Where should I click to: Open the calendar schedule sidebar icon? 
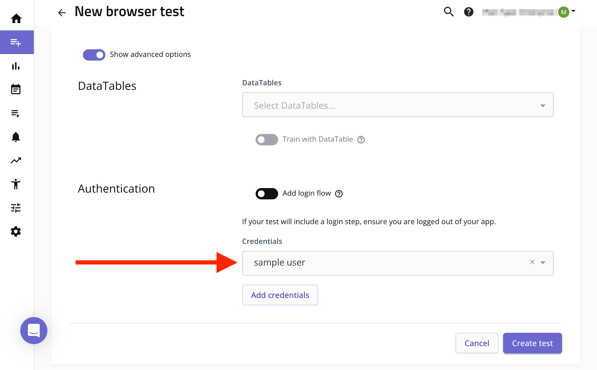click(16, 89)
